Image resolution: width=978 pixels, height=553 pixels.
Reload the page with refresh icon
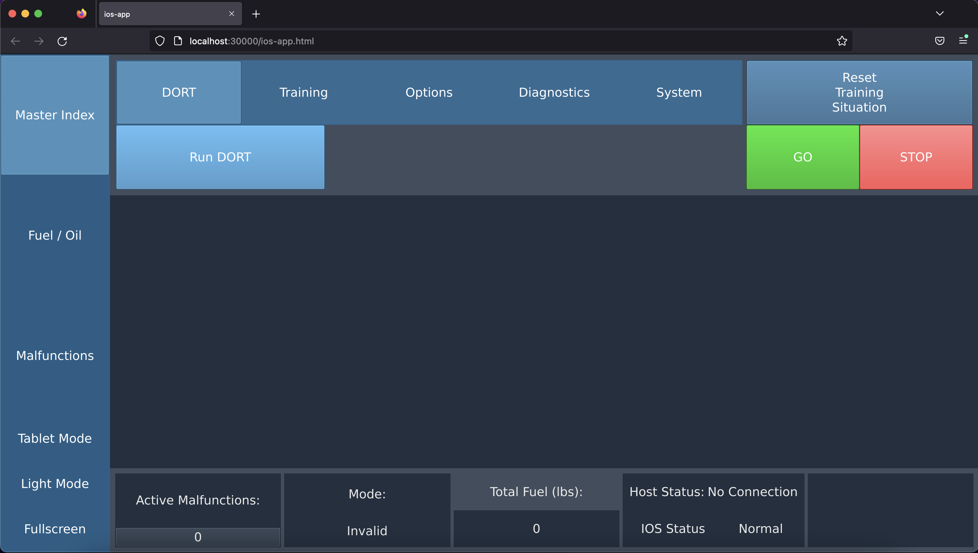pos(62,41)
